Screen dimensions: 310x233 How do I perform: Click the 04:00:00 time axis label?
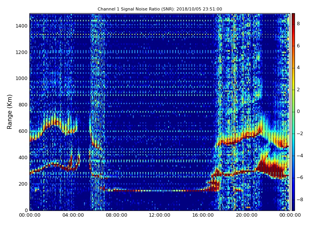coord(73,215)
